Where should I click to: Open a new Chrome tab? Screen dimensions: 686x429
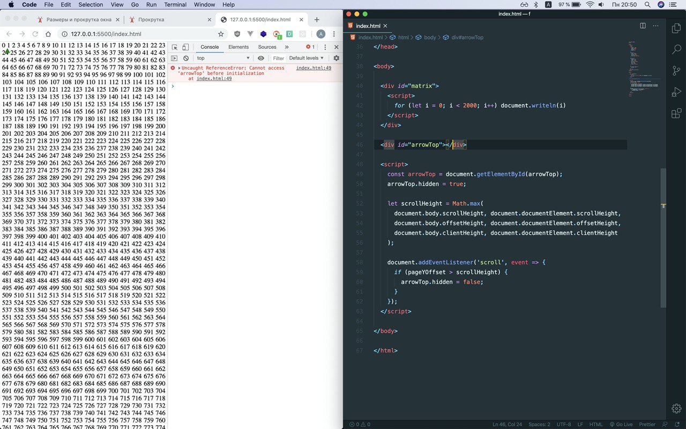coord(317,20)
